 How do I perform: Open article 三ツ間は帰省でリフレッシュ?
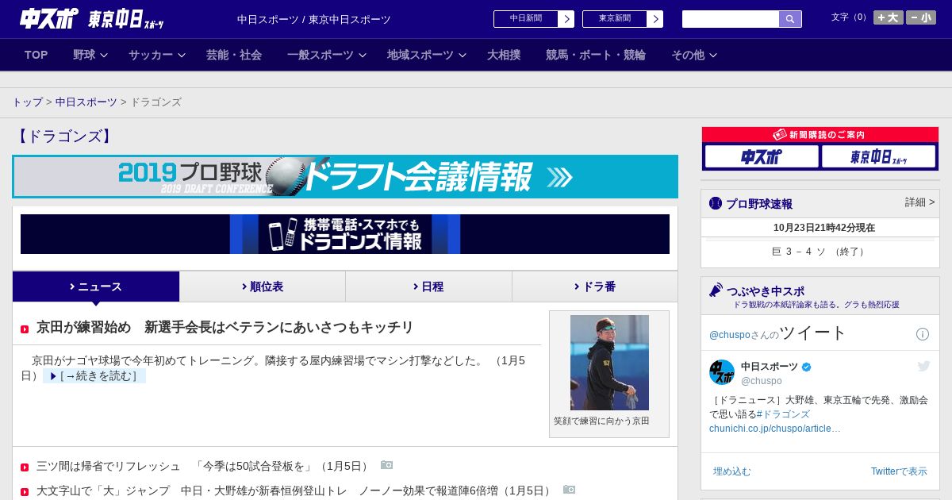[203, 466]
